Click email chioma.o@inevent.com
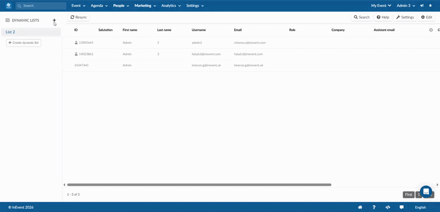This screenshot has height=212, width=440. click(250, 43)
